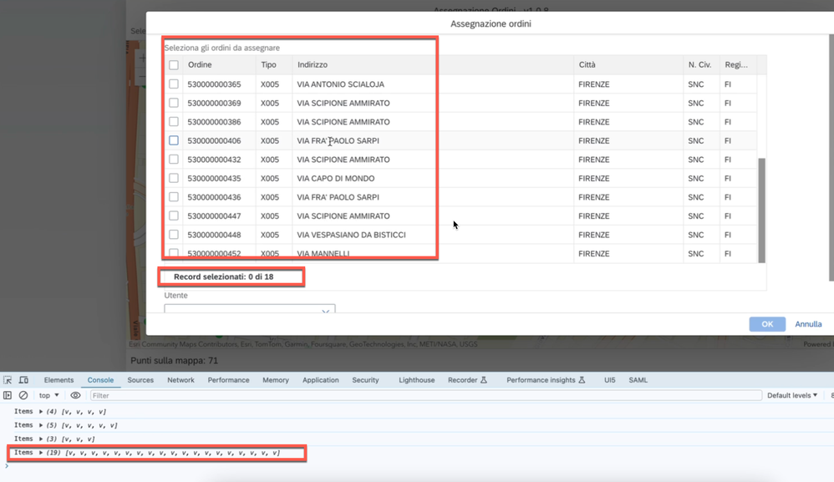Switch to the Console tab

(x=100, y=380)
